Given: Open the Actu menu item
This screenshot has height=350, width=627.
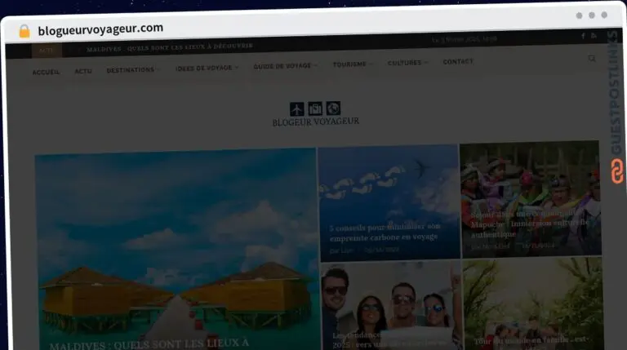Looking at the screenshot, I should pyautogui.click(x=83, y=71).
